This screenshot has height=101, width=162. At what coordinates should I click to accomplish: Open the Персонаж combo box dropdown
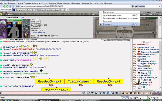pyautogui.click(x=160, y=6)
